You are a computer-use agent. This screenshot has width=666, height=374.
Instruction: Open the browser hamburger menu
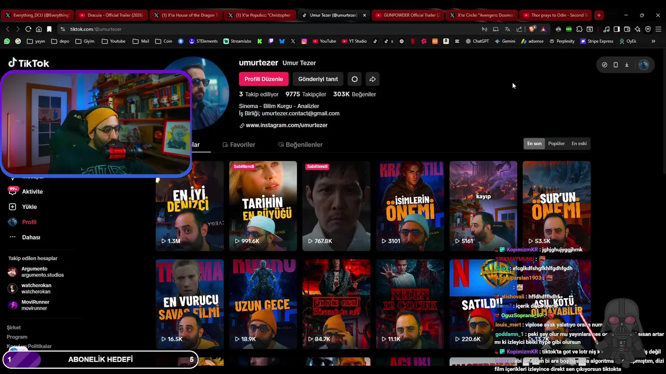[658, 29]
